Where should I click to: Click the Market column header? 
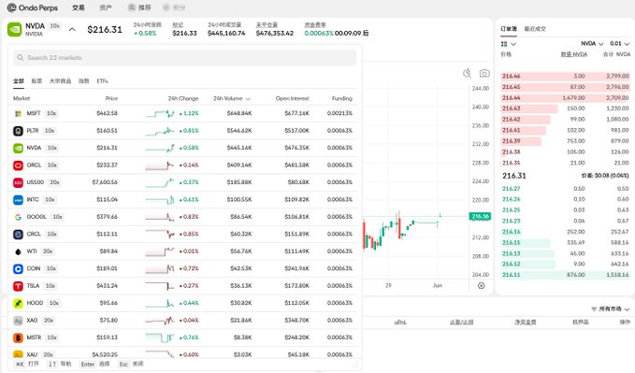point(22,98)
